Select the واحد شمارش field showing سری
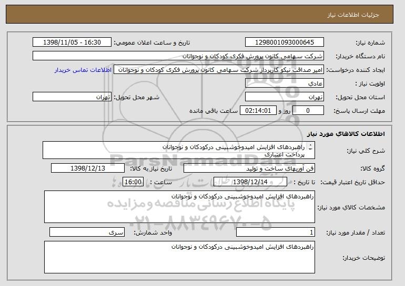 tap(87, 232)
